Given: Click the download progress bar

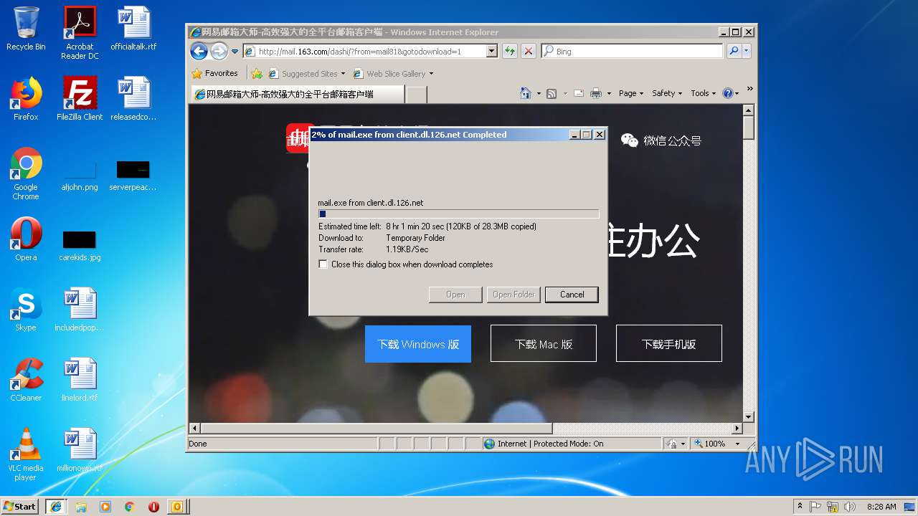Looking at the screenshot, I should [458, 214].
